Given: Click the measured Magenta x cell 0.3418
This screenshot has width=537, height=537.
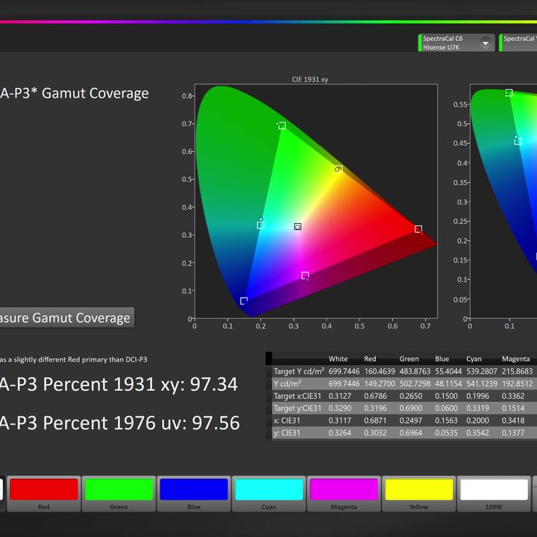Looking at the screenshot, I should tap(513, 421).
